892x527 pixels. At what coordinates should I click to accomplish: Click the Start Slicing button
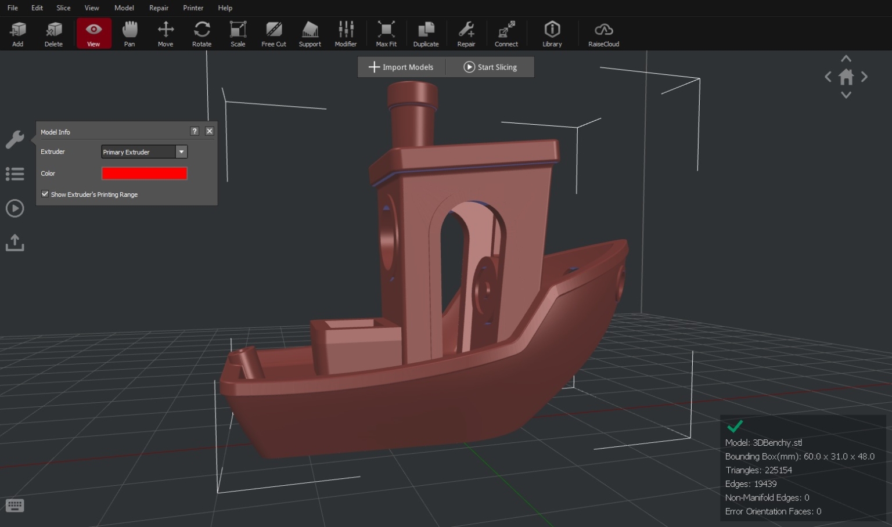[x=490, y=67]
